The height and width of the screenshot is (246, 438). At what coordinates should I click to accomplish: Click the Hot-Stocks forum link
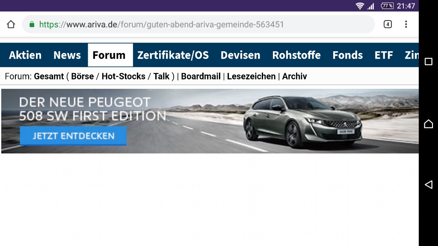(123, 76)
